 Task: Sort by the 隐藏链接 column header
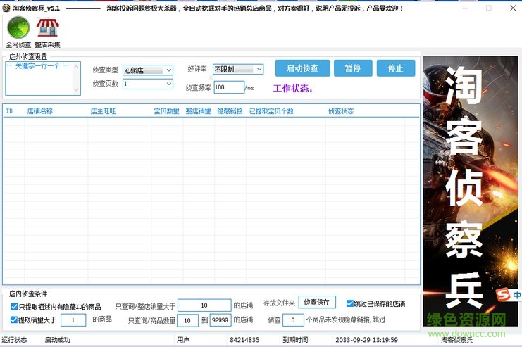(230, 111)
